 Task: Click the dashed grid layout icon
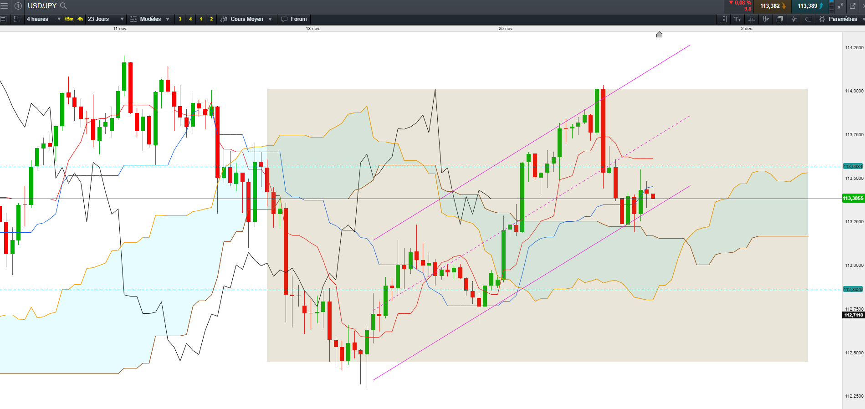[17, 19]
